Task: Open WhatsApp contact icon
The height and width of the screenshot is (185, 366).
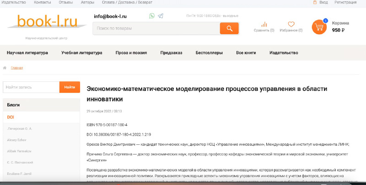Action: tap(152, 16)
